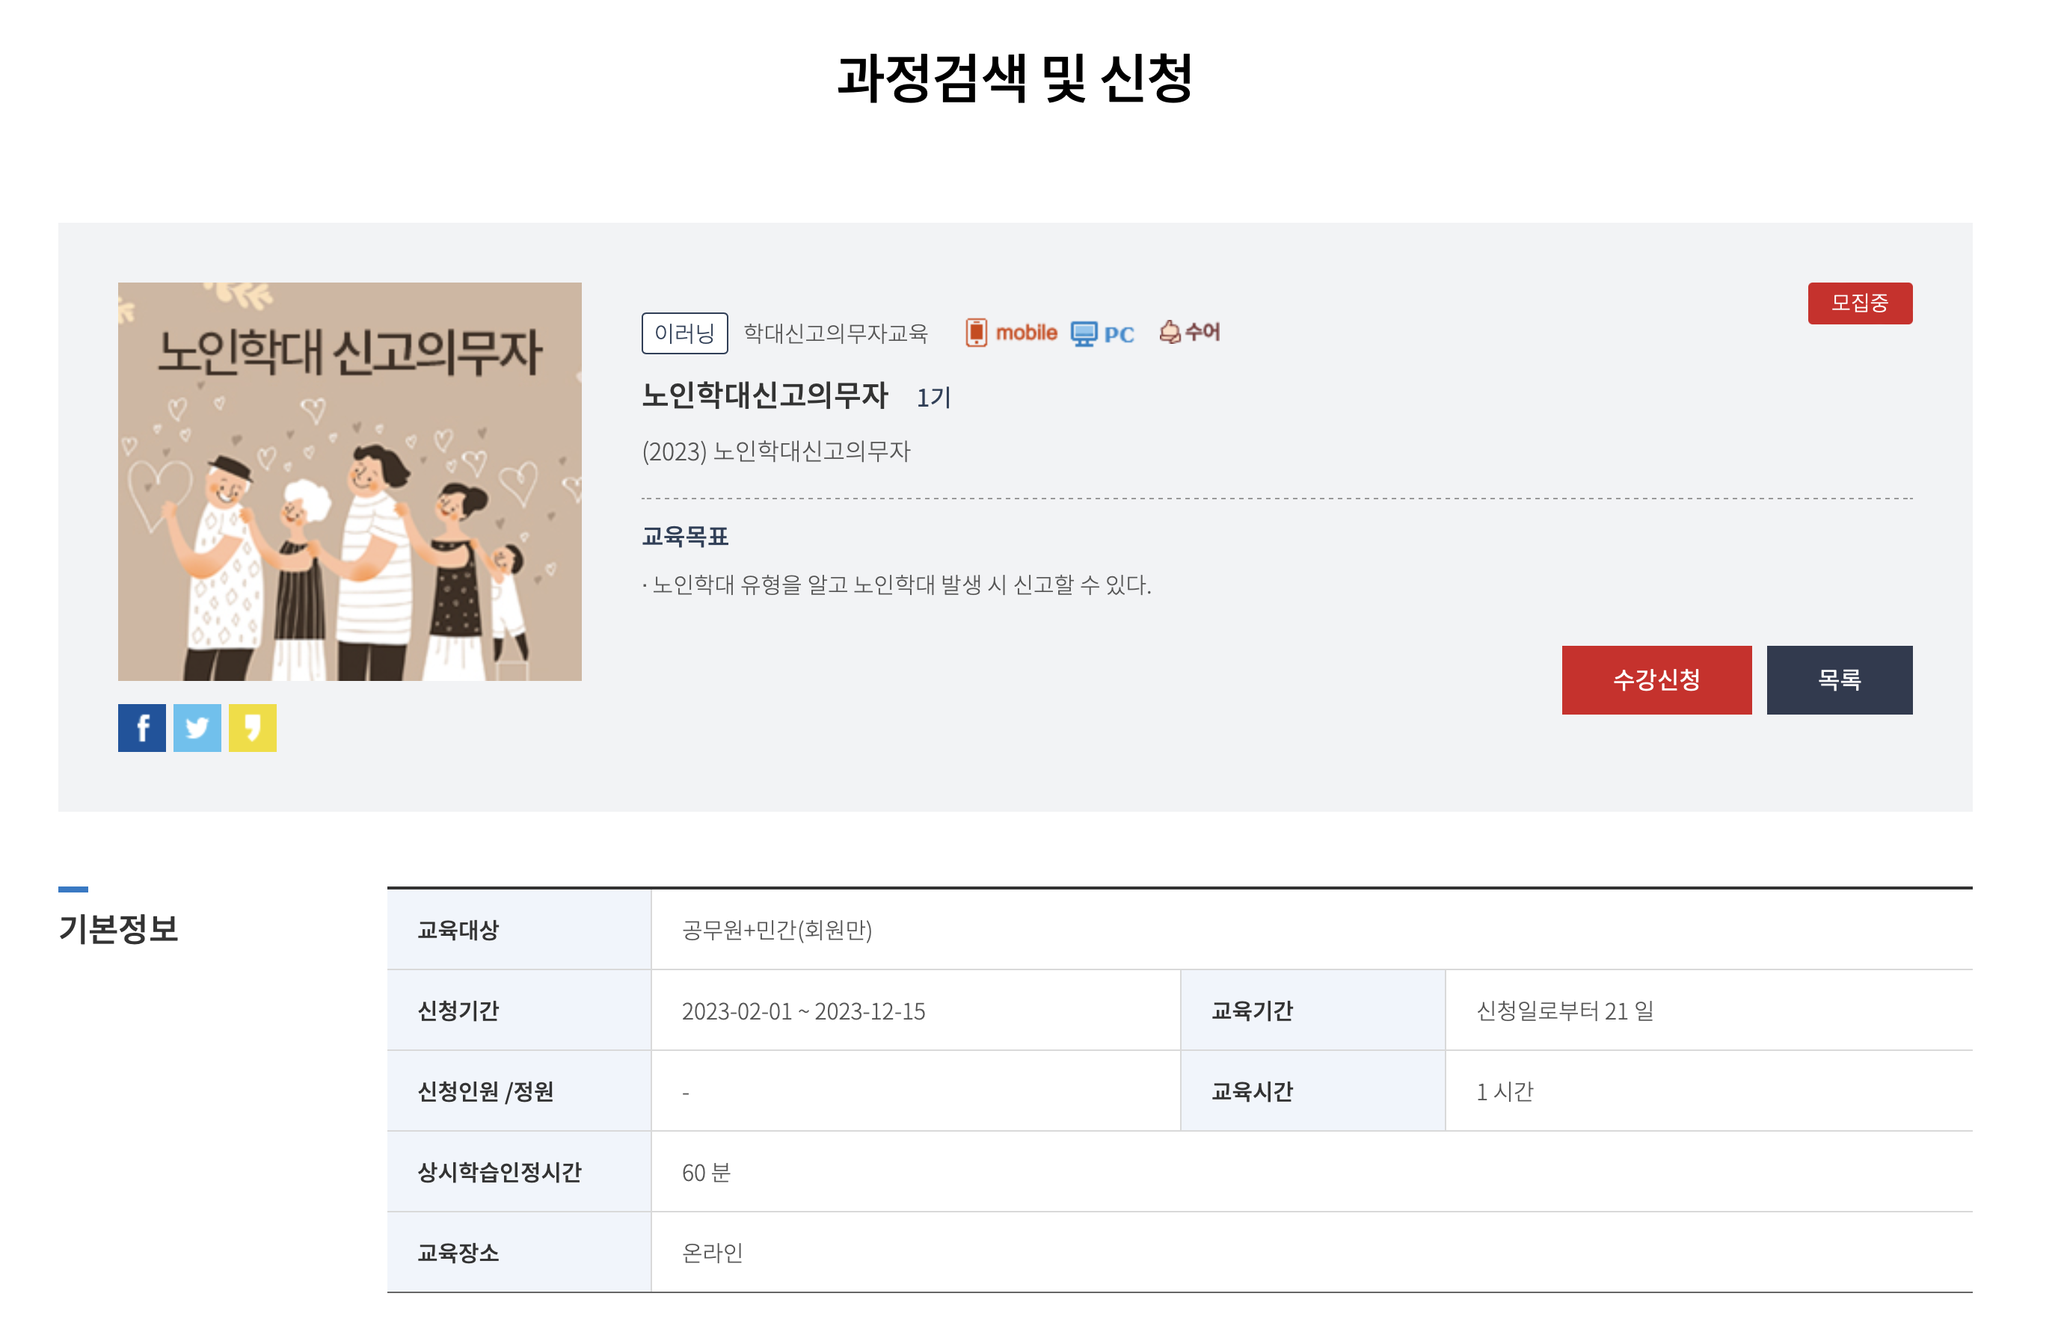Click the PC monitor icon
Screen dimensions: 2064x1326
pos(1083,333)
